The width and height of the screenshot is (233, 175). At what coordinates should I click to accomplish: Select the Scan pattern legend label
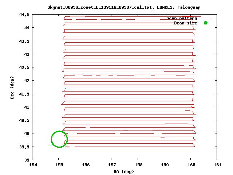click(x=182, y=18)
